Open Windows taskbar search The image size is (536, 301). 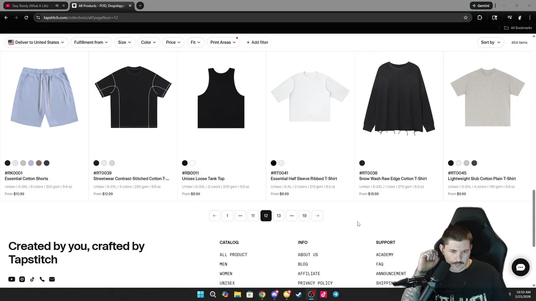(213, 294)
